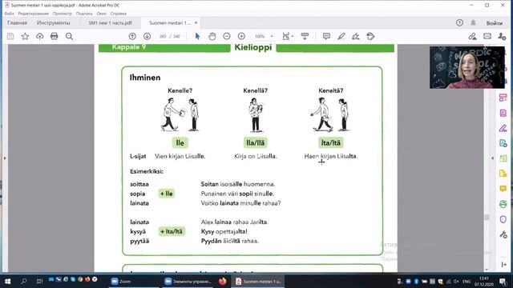513x288 pixels.
Task: Activate the hand pan tool
Action: (x=212, y=36)
